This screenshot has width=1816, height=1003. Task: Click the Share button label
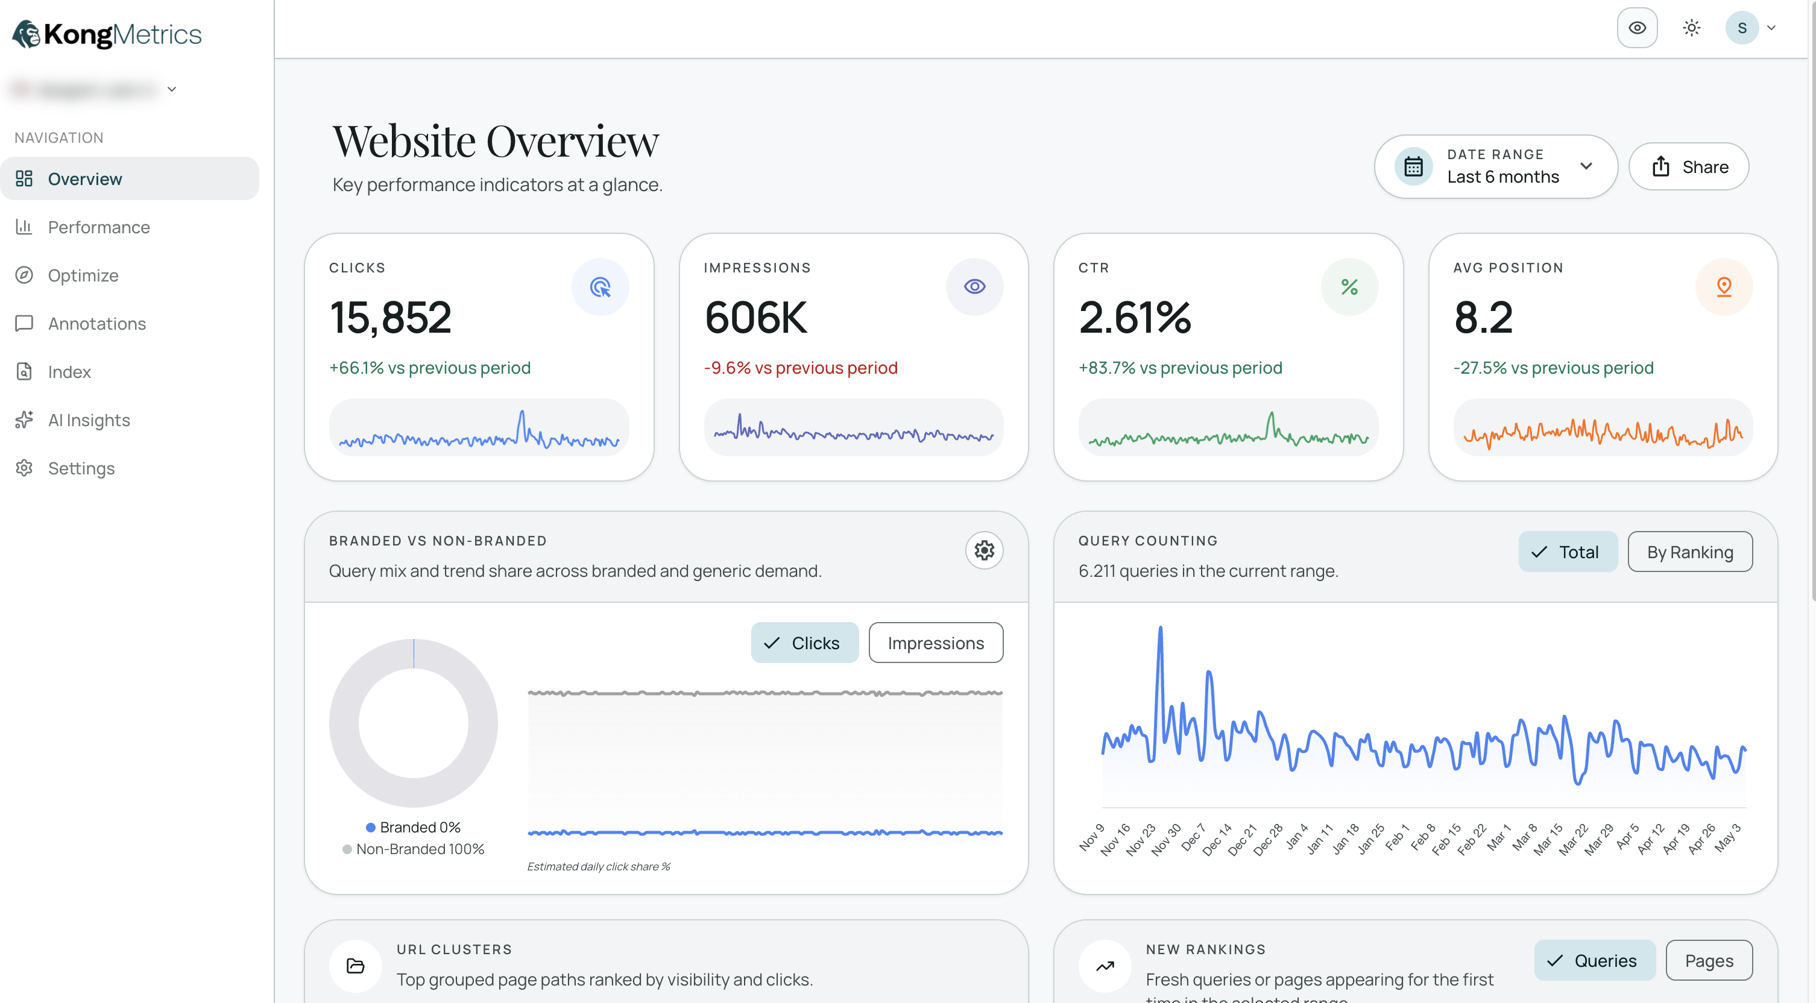[x=1704, y=166]
